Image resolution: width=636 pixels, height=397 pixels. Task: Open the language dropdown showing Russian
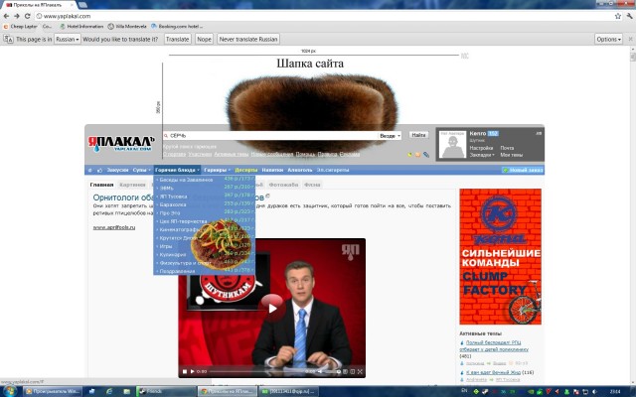[68, 40]
